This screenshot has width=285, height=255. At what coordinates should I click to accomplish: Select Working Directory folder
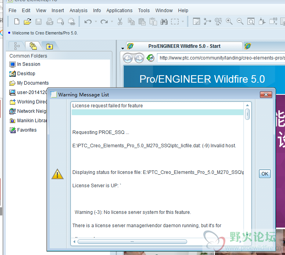click(x=28, y=102)
